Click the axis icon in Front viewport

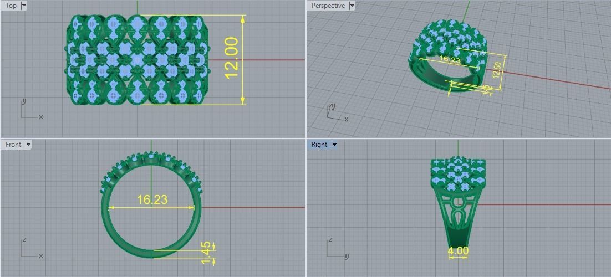tap(30, 248)
